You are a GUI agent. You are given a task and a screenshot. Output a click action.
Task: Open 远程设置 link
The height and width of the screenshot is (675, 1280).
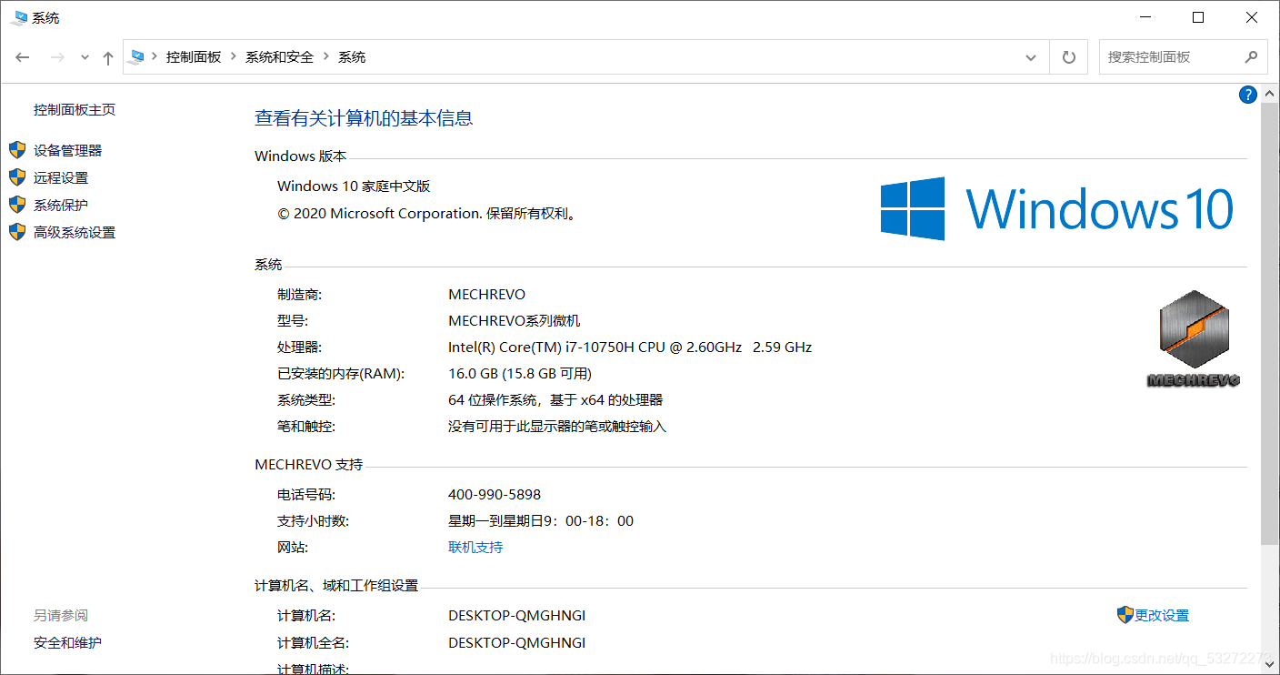(61, 177)
